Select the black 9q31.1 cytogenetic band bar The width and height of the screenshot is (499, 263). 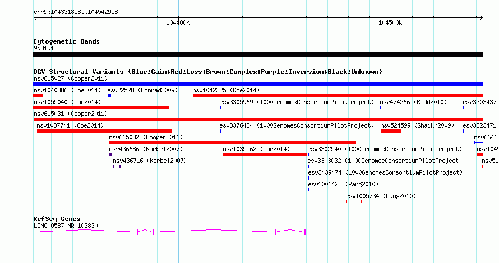[x=258, y=54]
